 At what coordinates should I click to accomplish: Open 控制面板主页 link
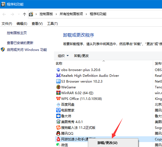(x=17, y=33)
